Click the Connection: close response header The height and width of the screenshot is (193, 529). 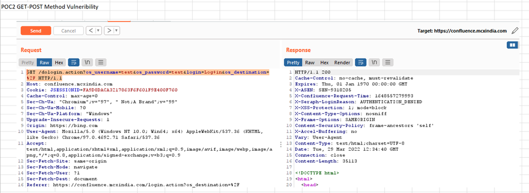click(320, 155)
